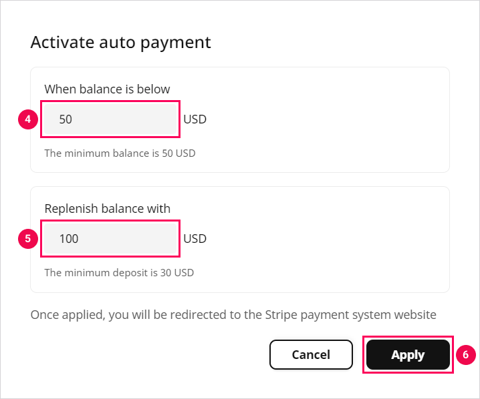Click the '100' value inside the replenish field
The height and width of the screenshot is (399, 480).
[x=69, y=239]
